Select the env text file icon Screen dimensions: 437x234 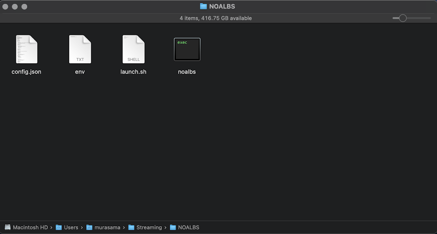point(80,49)
